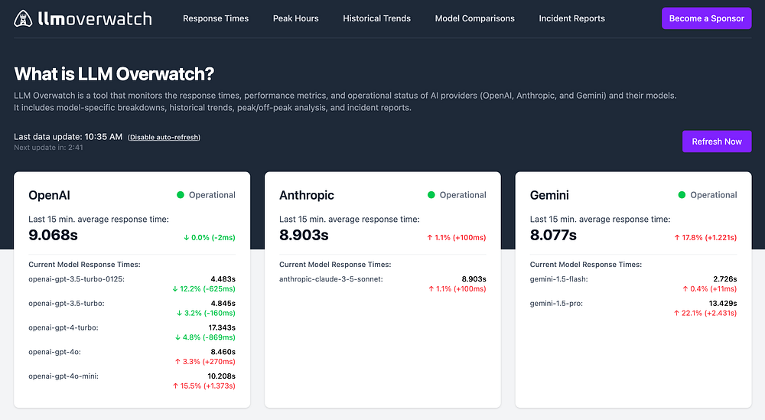Viewport: 765px width, 420px height.
Task: Click the 10.208s response time value
Action: (x=222, y=376)
